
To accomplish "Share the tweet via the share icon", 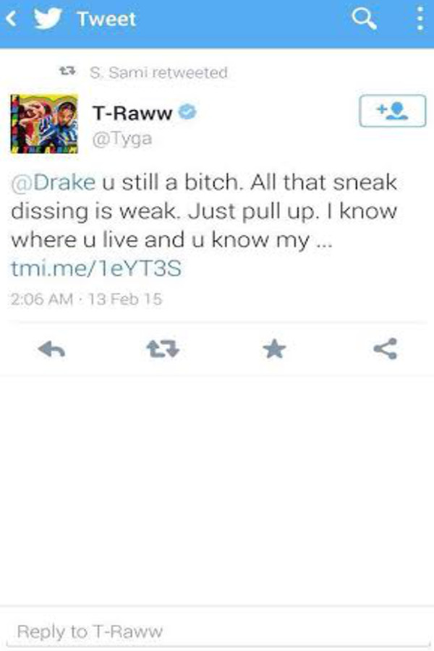I will (386, 349).
